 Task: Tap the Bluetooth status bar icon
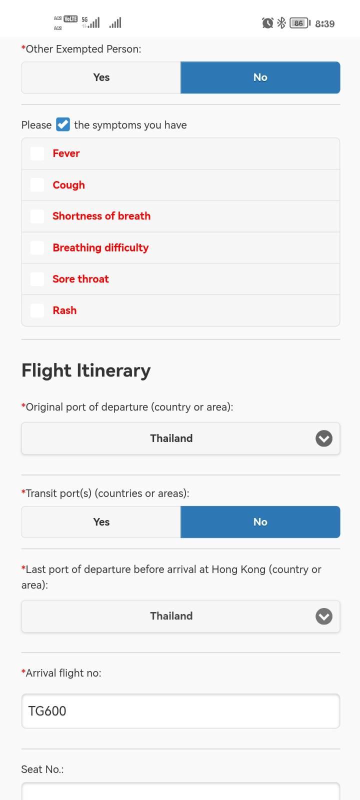pyautogui.click(x=281, y=23)
